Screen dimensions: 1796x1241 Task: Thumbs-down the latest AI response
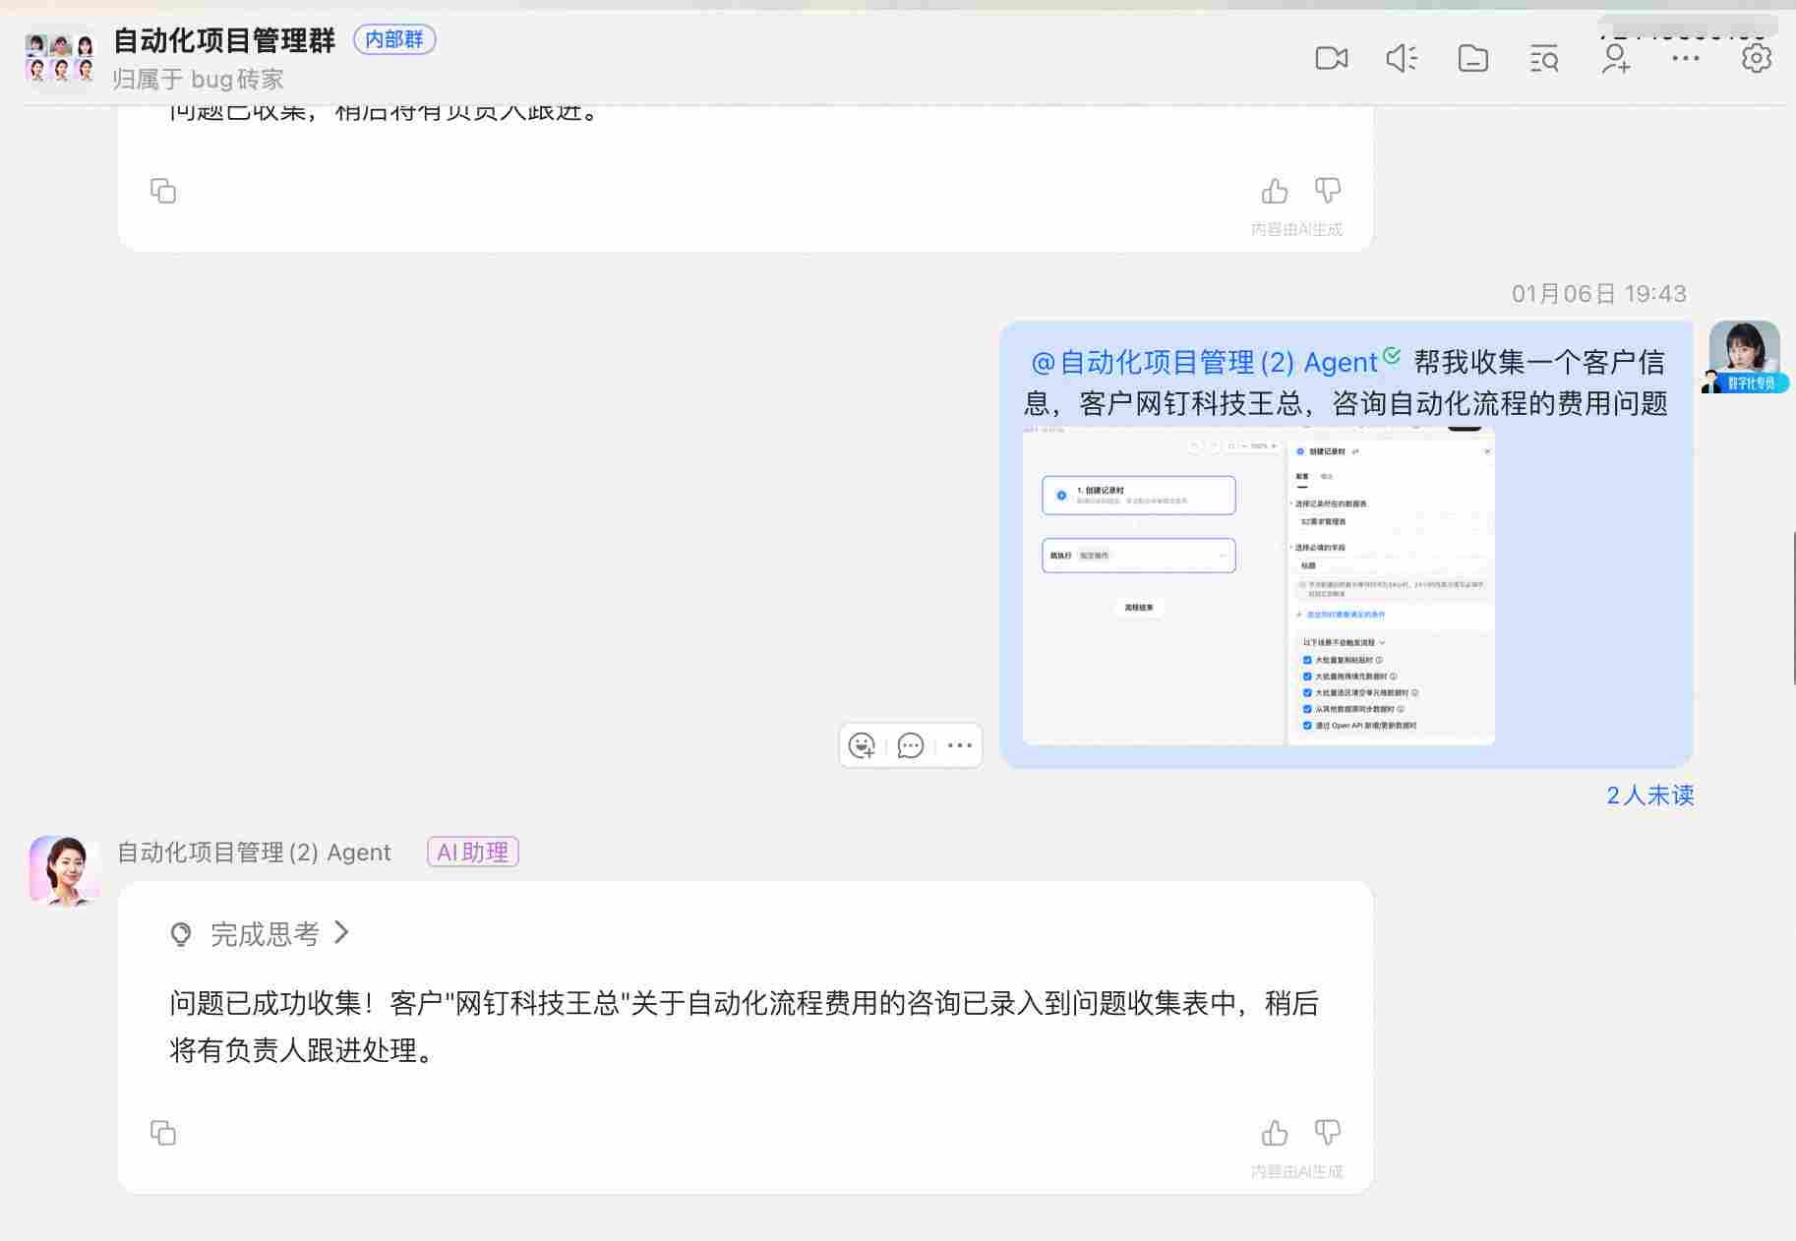(1328, 1133)
